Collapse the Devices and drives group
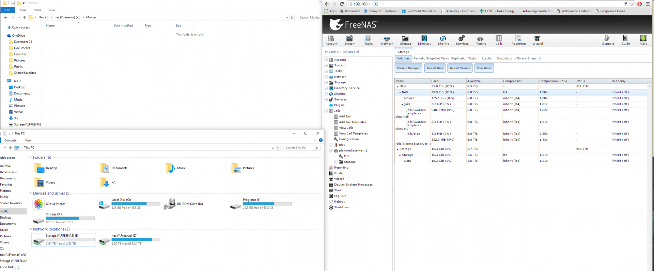The image size is (654, 271). click(x=30, y=193)
